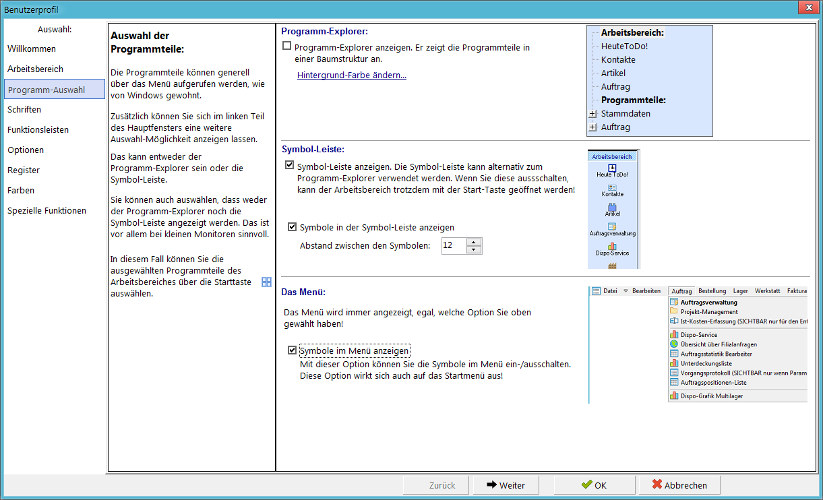The width and height of the screenshot is (823, 500).
Task: Enable the Programm-Explorer anzeigen checkbox
Action: (x=287, y=46)
